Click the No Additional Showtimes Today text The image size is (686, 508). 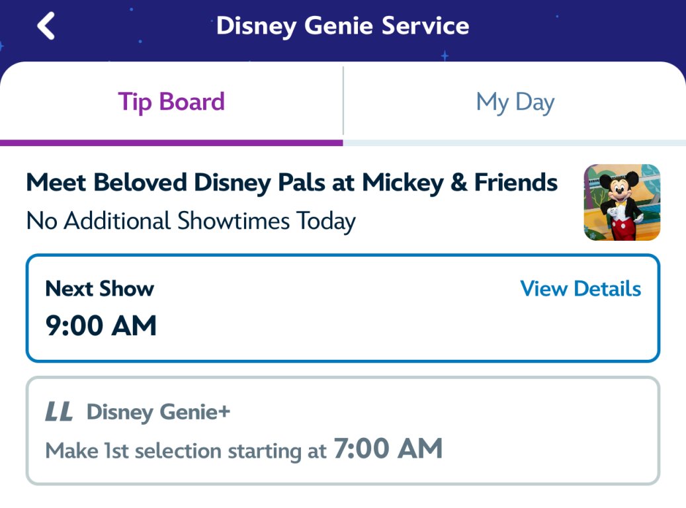191,221
